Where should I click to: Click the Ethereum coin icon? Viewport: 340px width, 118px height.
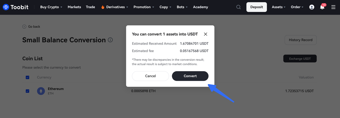point(41,91)
